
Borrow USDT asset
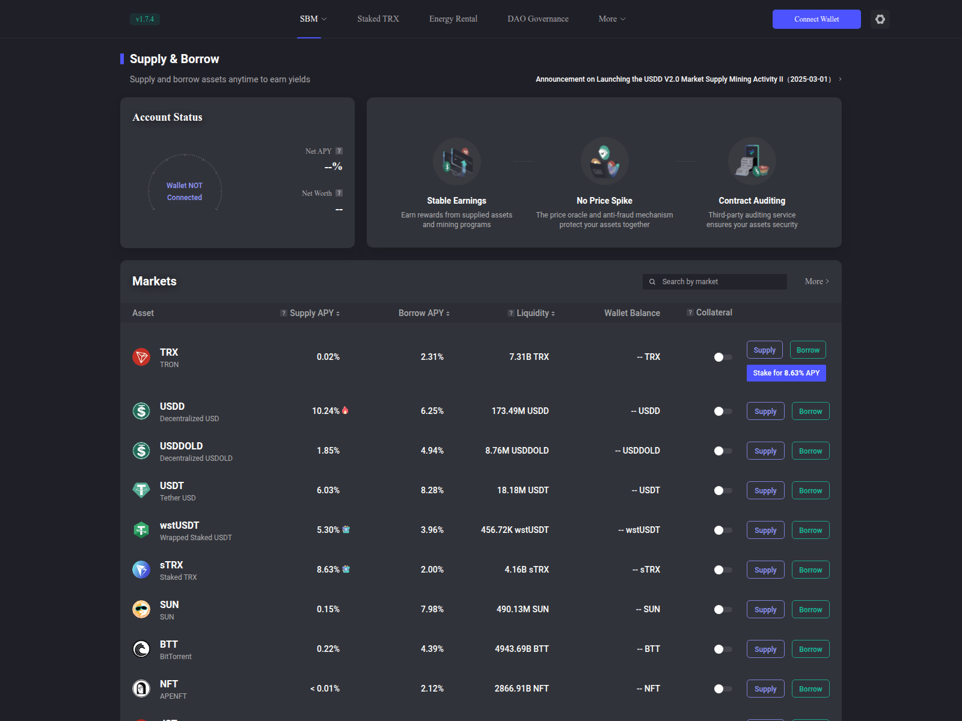[x=810, y=491]
